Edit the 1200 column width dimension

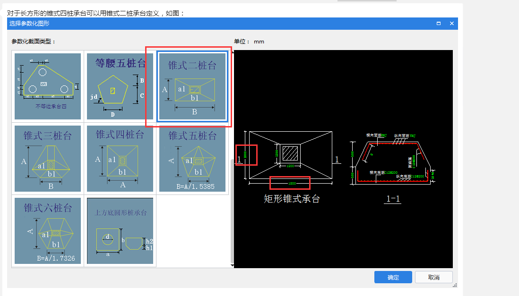click(290, 166)
